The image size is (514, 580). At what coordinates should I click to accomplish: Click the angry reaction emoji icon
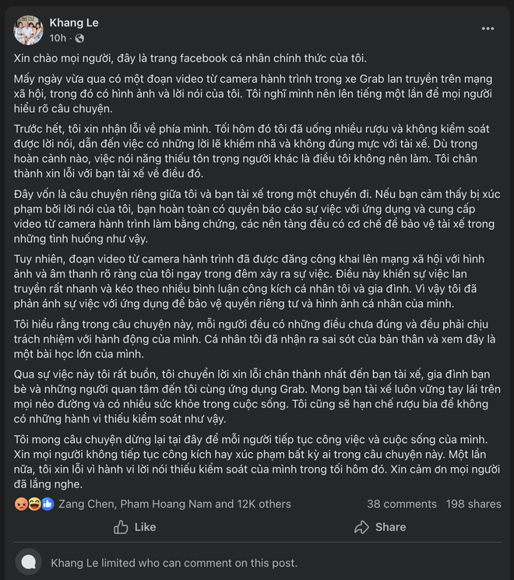tap(20, 504)
